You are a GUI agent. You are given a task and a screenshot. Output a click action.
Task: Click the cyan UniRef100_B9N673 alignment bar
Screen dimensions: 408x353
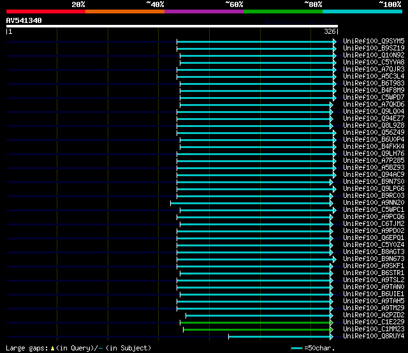coord(255,259)
